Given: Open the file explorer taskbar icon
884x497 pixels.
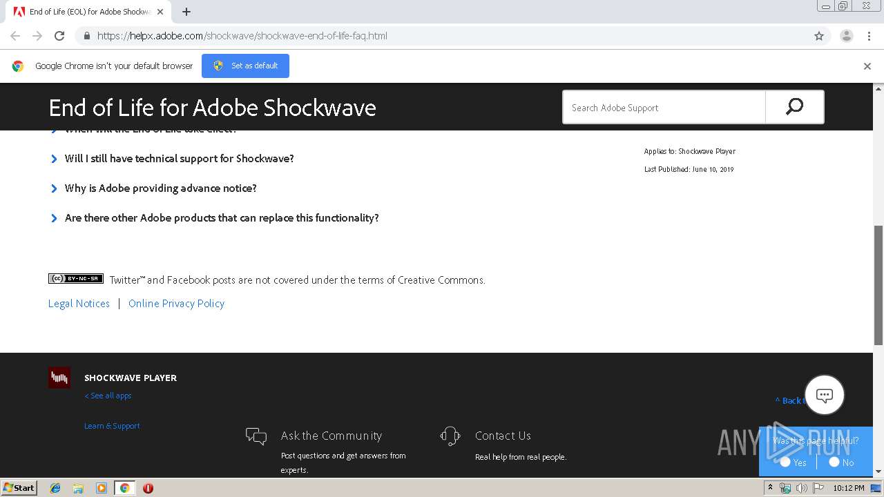Looking at the screenshot, I should (x=78, y=488).
